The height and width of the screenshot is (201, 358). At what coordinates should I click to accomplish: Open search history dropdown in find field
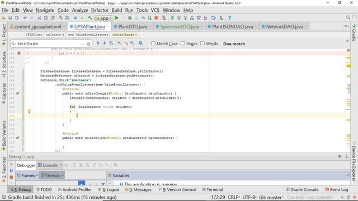click(x=14, y=44)
